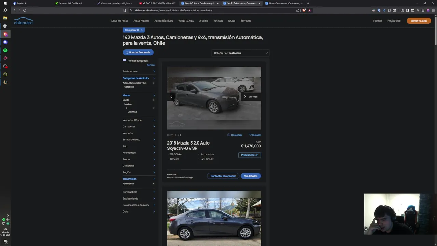Open the League of Legends taskbar icon

[5, 82]
